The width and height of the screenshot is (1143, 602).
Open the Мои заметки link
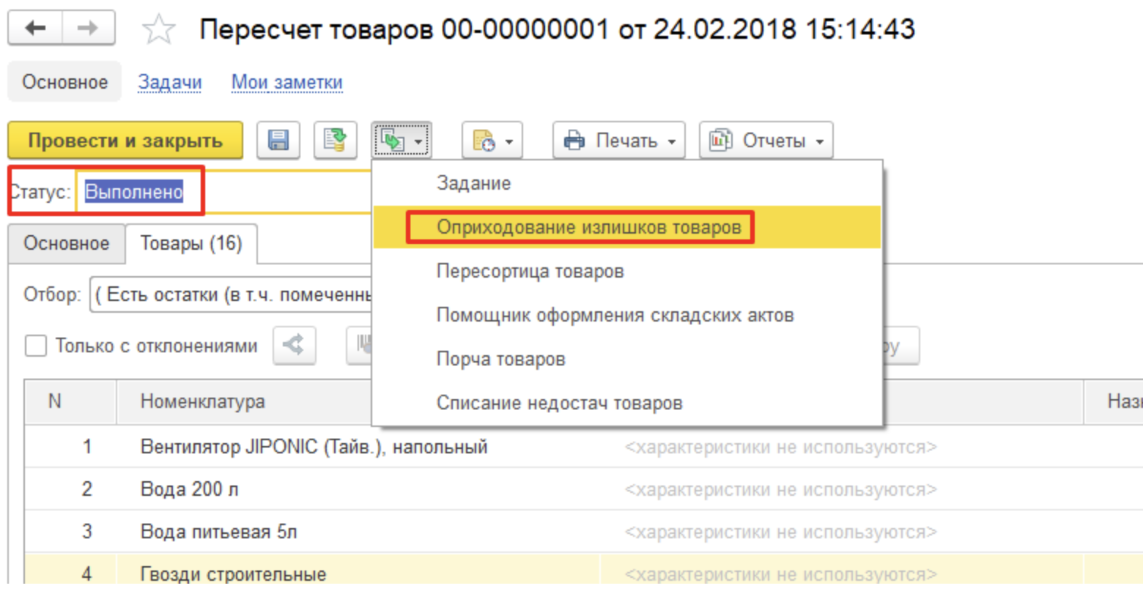point(286,82)
